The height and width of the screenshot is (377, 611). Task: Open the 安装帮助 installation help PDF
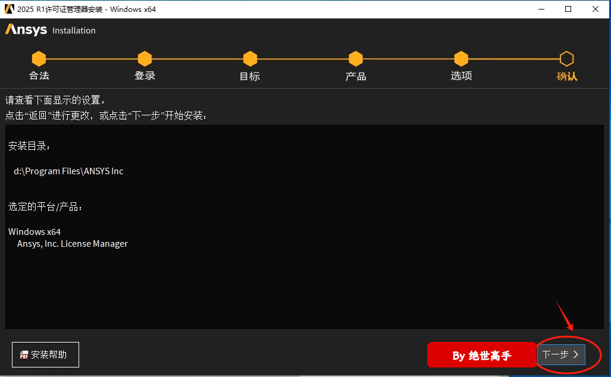(x=45, y=354)
